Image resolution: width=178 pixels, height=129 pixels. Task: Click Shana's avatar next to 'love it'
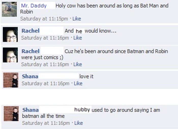point(11,80)
